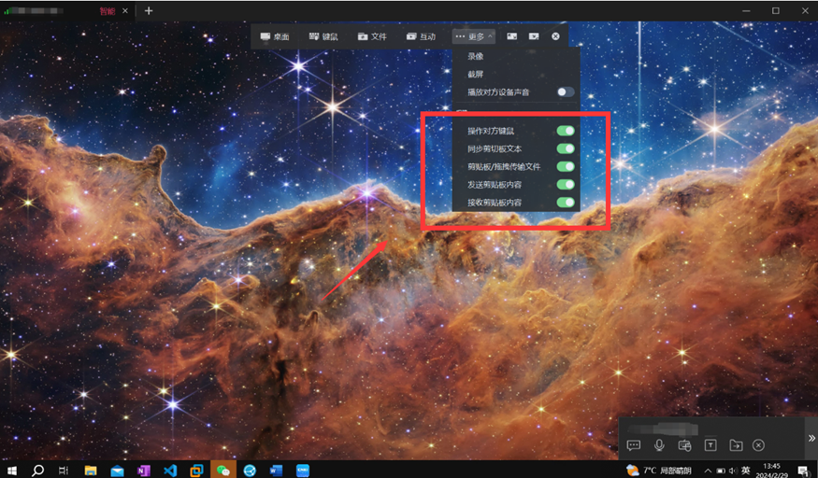Click the volume speaker tray icon
The image size is (818, 478).
coord(732,471)
